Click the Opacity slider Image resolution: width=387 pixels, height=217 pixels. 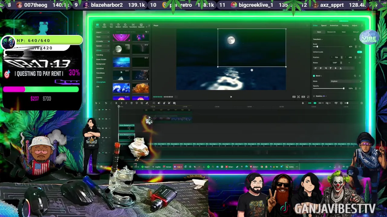point(329,88)
